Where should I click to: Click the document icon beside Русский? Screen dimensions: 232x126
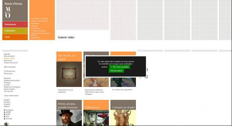(4, 119)
